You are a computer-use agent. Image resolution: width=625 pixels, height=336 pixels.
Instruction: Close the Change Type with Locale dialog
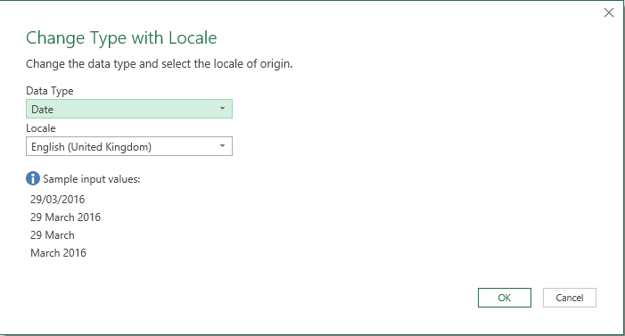point(609,12)
